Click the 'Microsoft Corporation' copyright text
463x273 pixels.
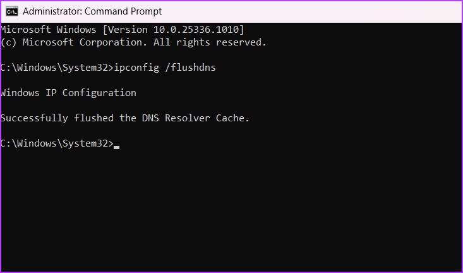pyautogui.click(x=85, y=42)
